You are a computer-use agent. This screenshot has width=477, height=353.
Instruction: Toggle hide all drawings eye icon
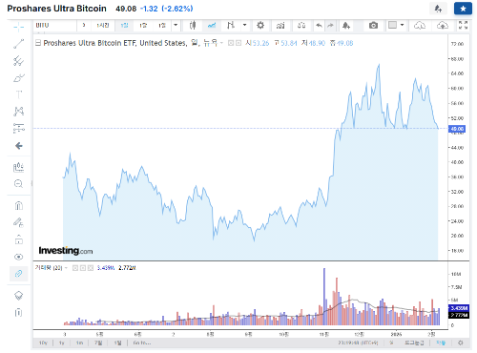coord(19,257)
